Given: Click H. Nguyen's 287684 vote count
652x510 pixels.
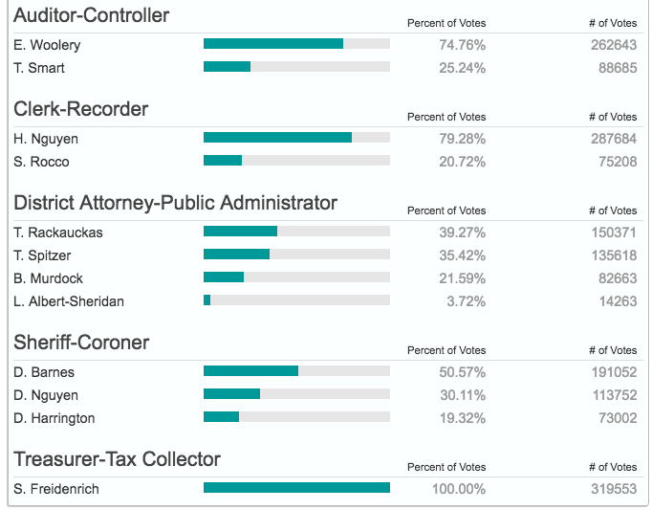Looking at the screenshot, I should pyautogui.click(x=614, y=139).
